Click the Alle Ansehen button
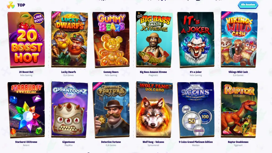 pos(248,5)
